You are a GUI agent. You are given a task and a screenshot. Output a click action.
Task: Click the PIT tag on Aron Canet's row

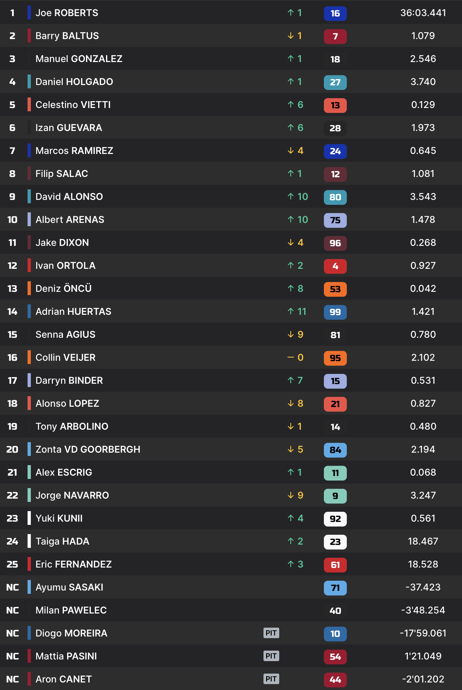click(271, 679)
